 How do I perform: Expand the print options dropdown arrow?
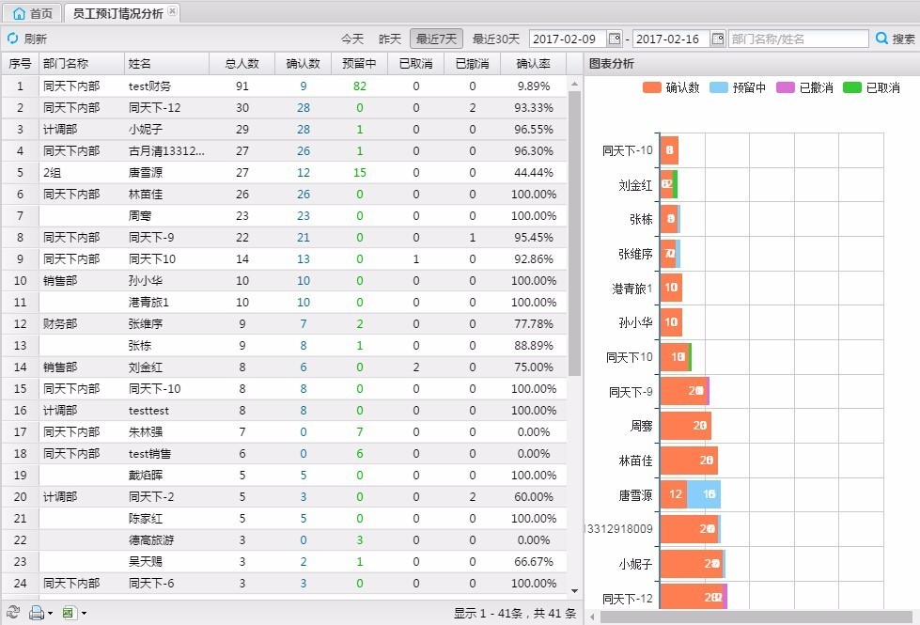(50, 614)
